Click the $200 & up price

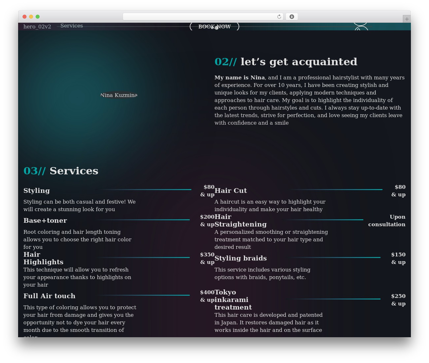point(207,221)
